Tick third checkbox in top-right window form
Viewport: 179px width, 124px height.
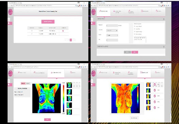click(135, 32)
